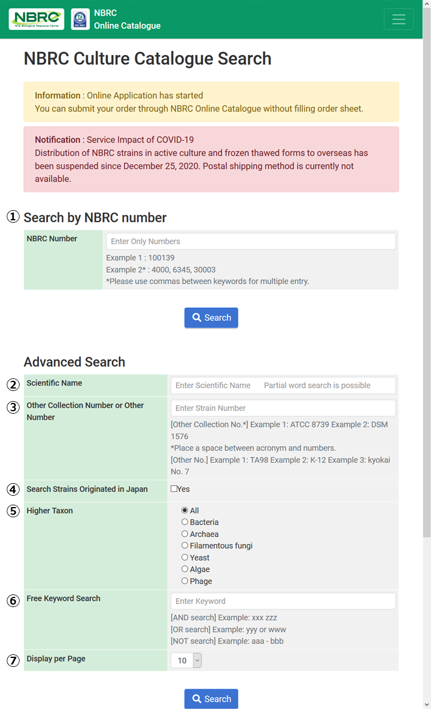Open the hamburger navigation menu
Screen dimensions: 431x719
point(399,19)
